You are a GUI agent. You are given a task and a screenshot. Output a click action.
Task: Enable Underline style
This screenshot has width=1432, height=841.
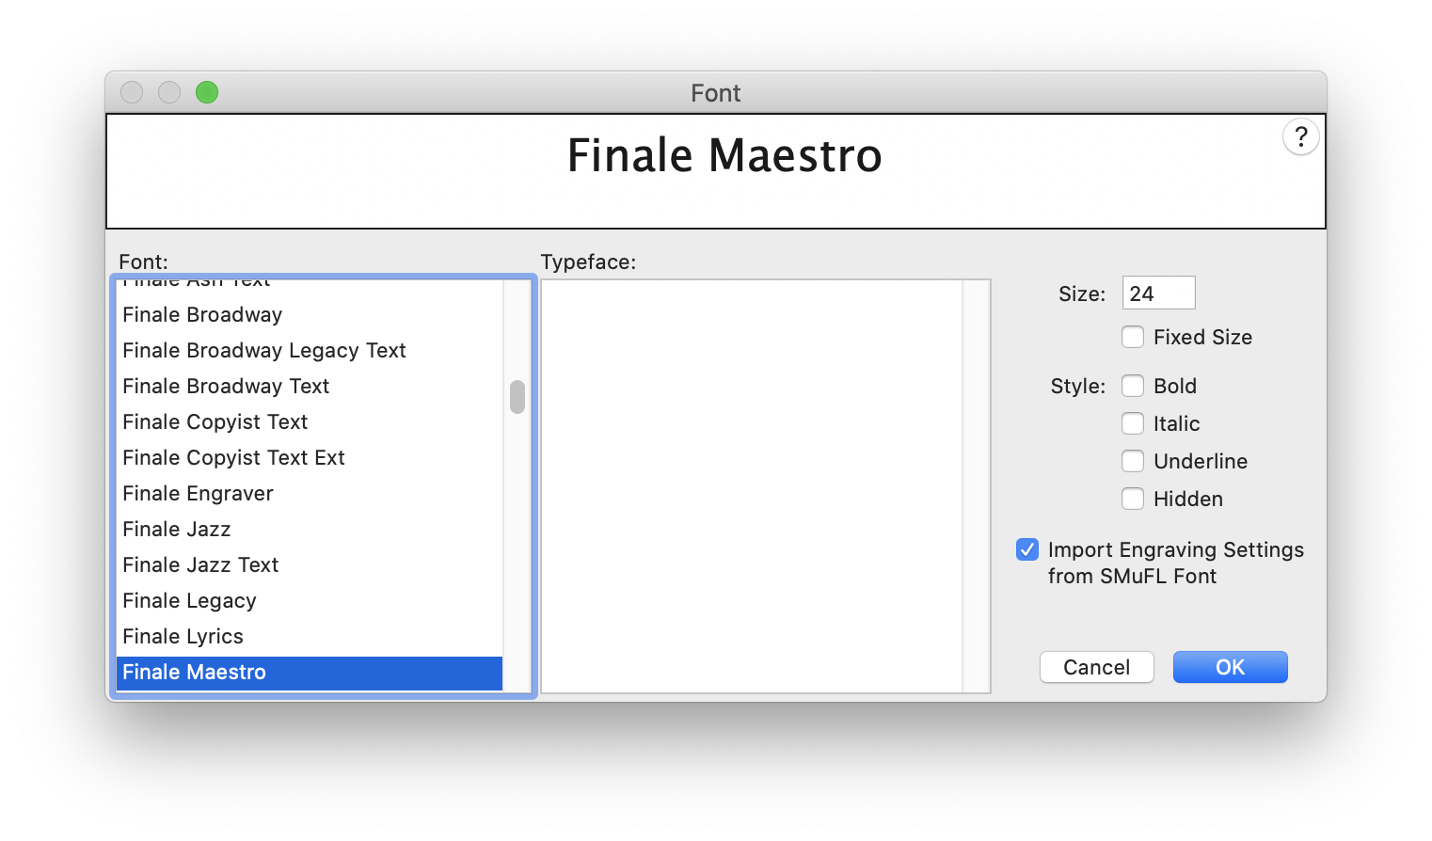coord(1133,461)
